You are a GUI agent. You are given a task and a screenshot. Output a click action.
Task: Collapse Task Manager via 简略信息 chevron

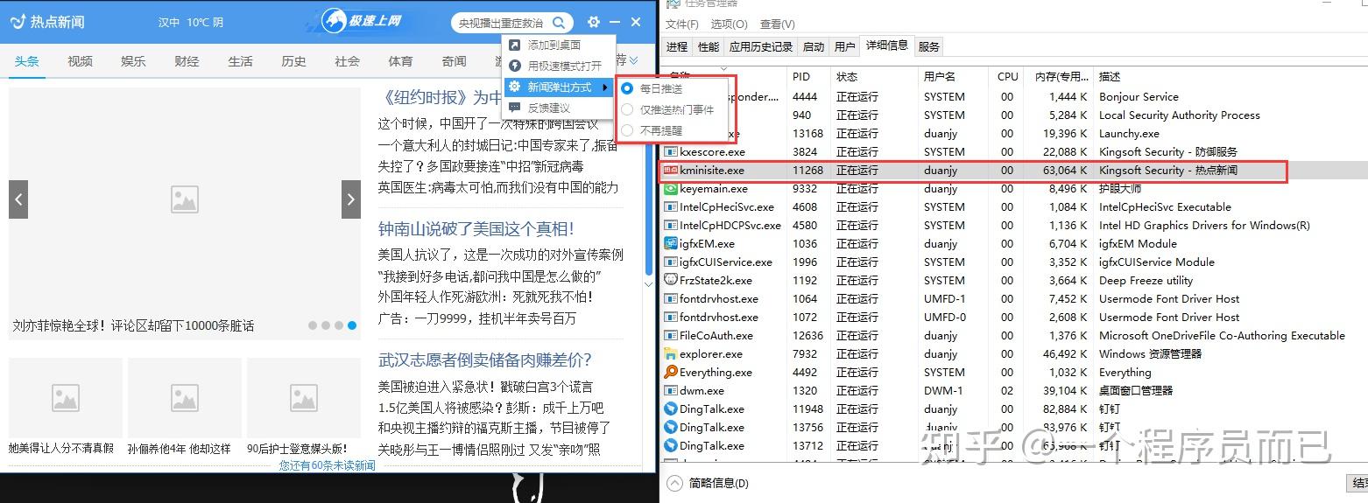[x=674, y=483]
